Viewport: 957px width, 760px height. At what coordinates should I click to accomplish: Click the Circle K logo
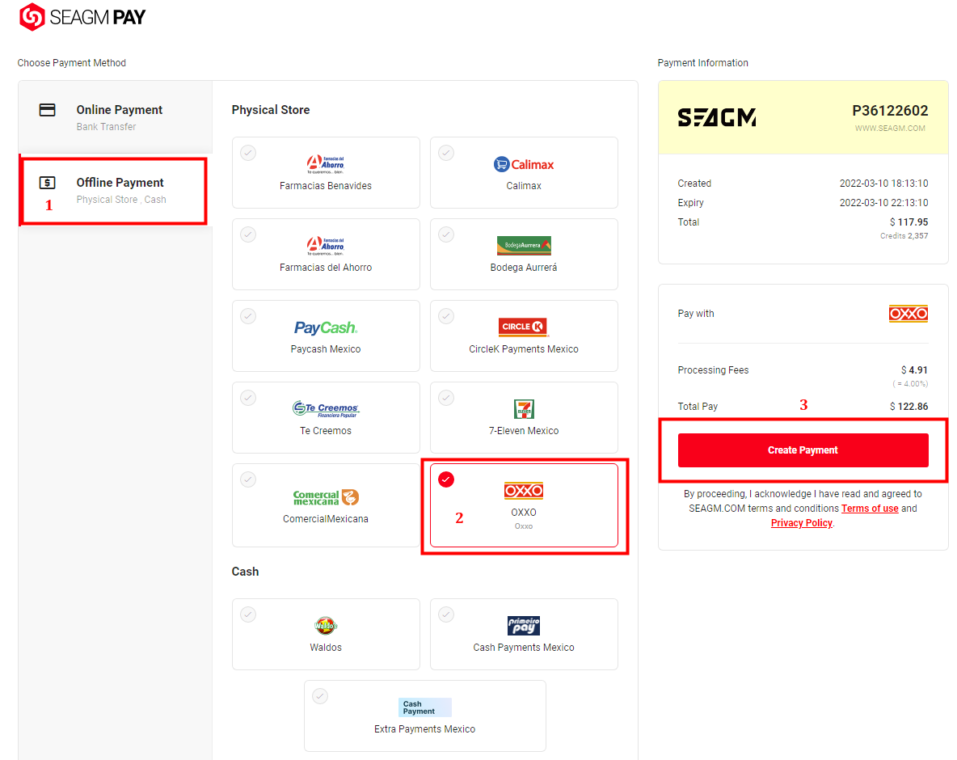pyautogui.click(x=524, y=327)
